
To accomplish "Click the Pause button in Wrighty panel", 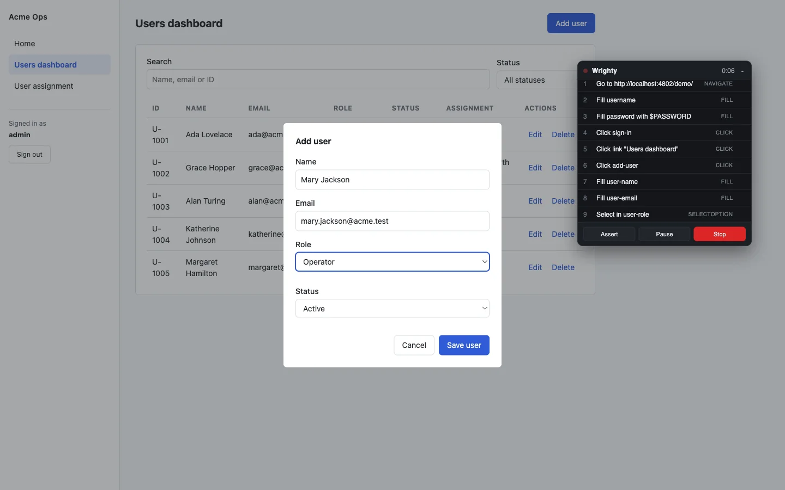I will click(x=664, y=234).
